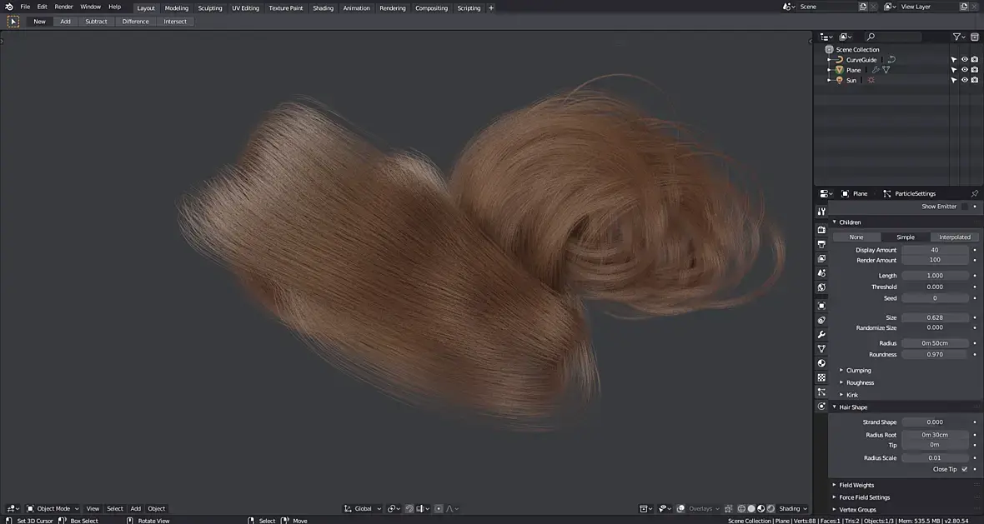Image resolution: width=984 pixels, height=524 pixels.
Task: Toggle selectability arrow for Plane
Action: click(x=954, y=70)
